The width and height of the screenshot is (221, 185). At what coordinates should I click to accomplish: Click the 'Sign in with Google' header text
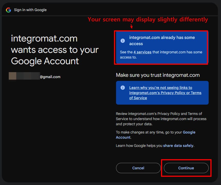coord(30,10)
